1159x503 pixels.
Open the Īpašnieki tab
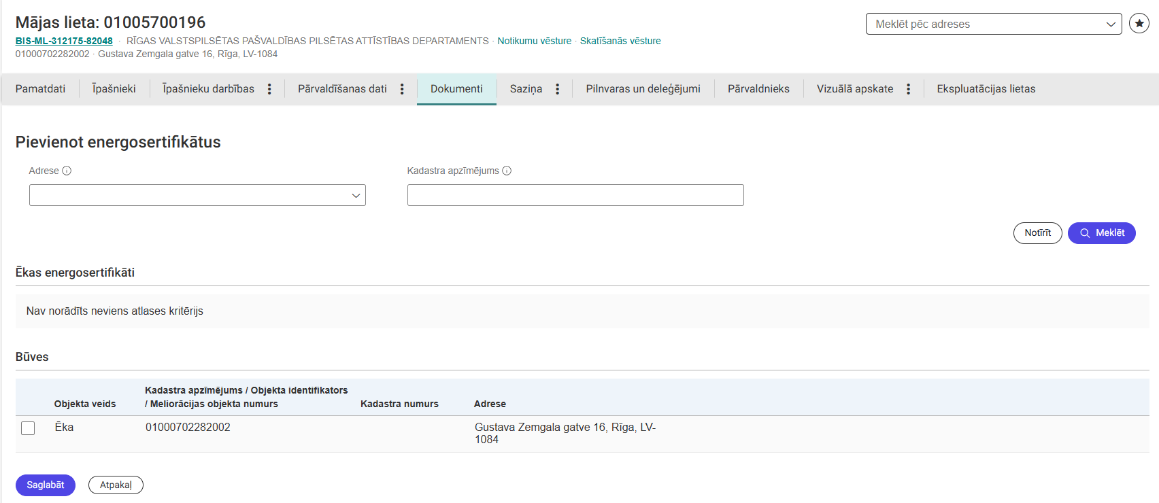114,89
